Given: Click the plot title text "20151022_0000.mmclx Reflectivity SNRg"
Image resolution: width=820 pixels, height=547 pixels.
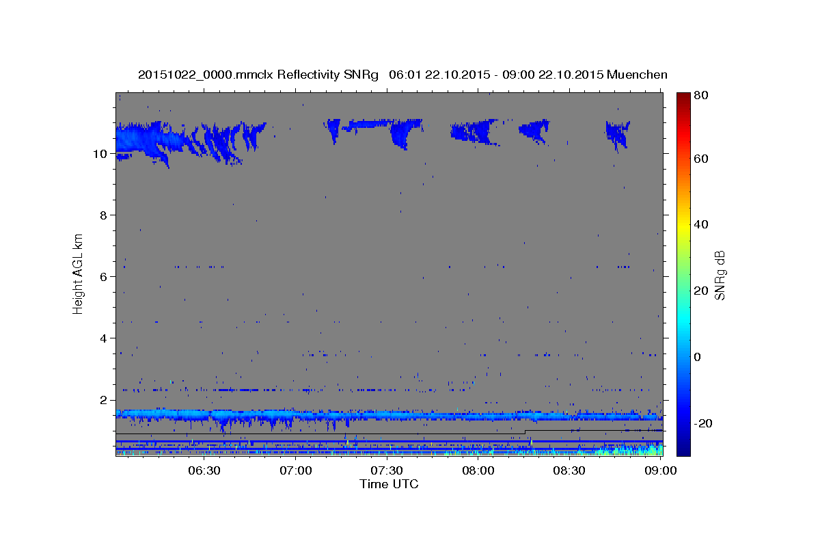Looking at the screenshot, I should (258, 75).
